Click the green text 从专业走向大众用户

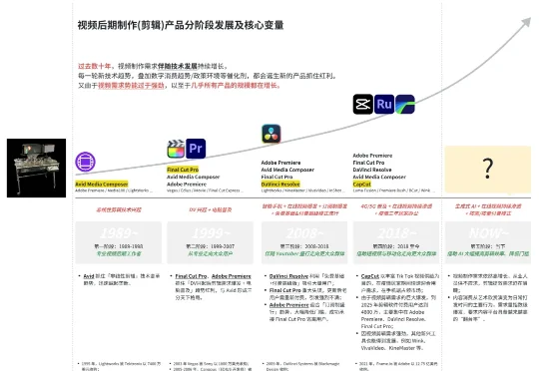point(210,254)
